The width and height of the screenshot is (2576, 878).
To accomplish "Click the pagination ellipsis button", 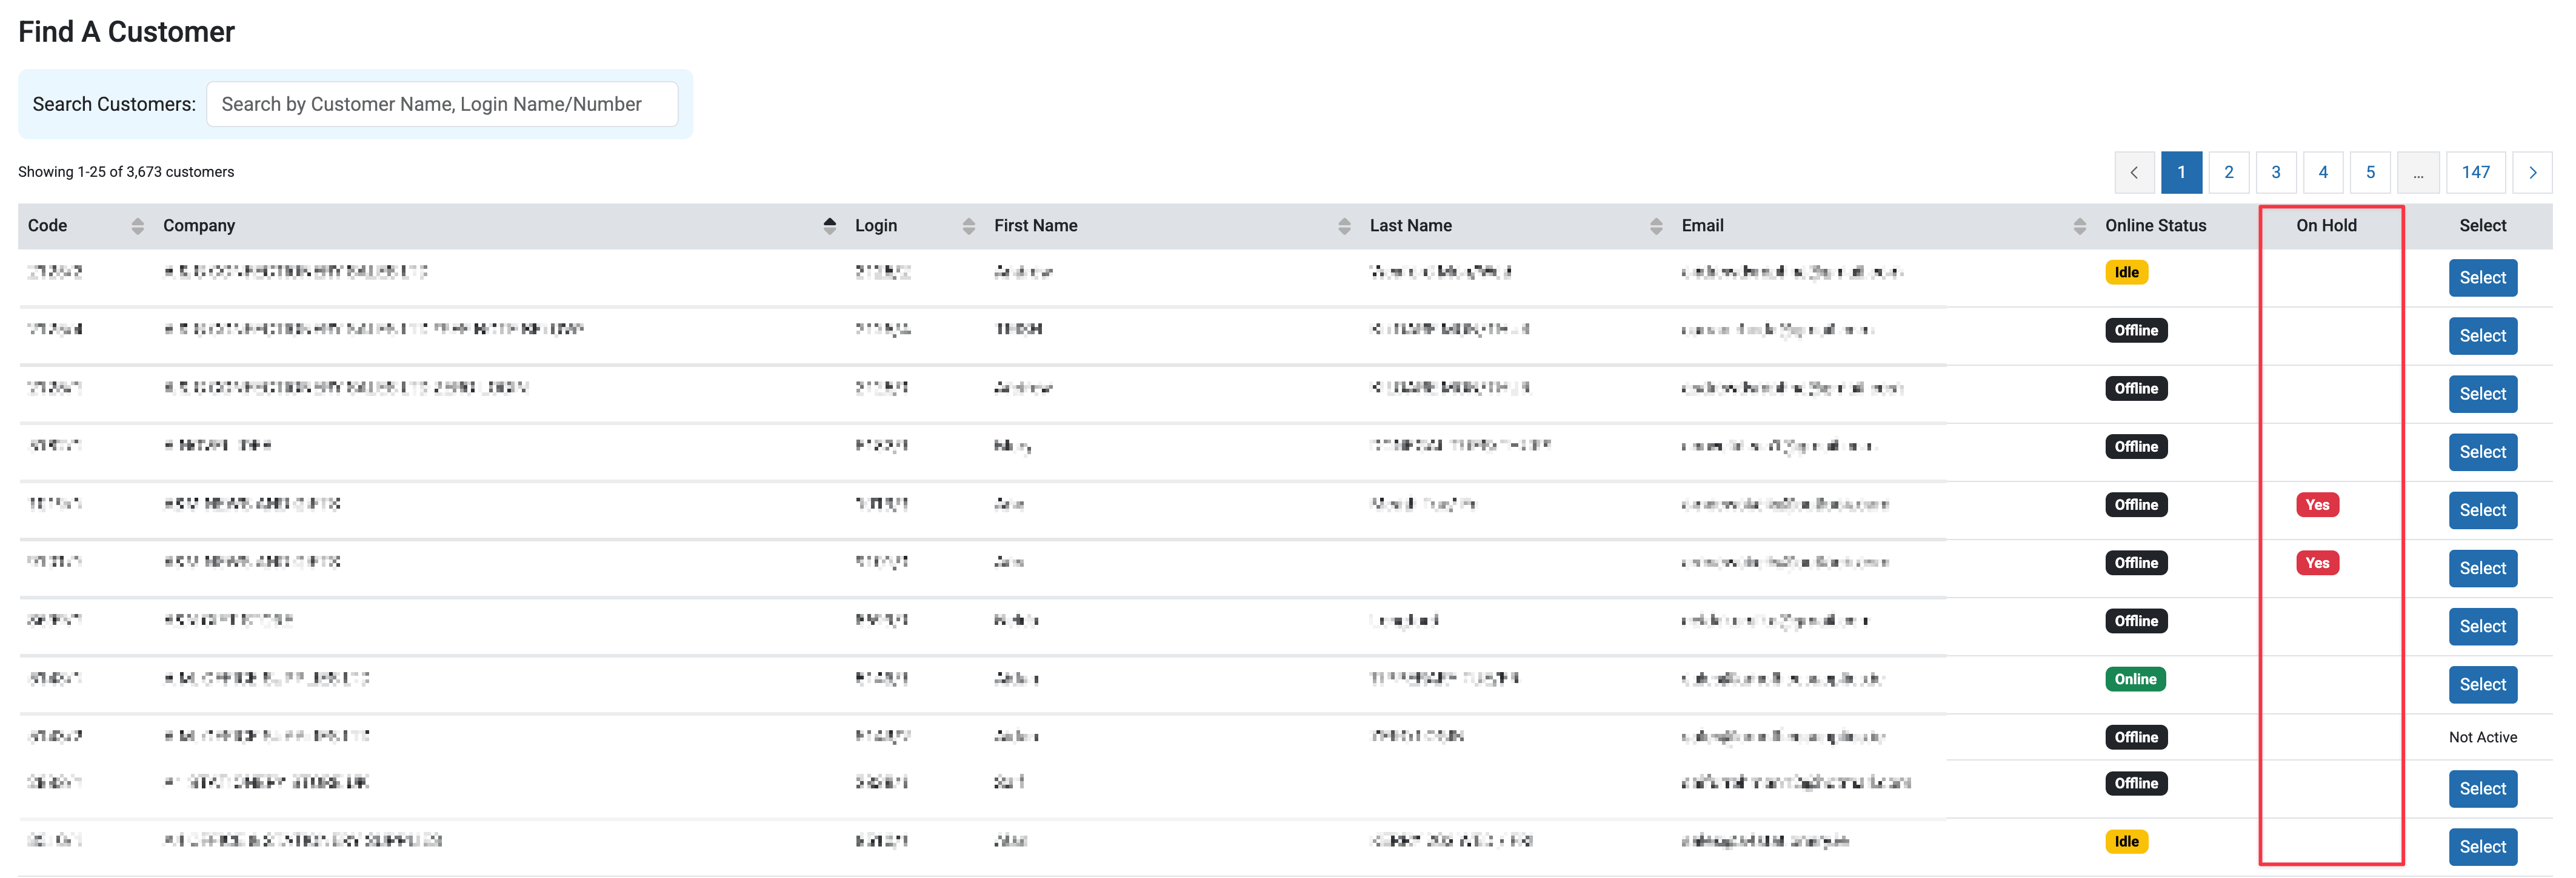I will tap(2417, 173).
